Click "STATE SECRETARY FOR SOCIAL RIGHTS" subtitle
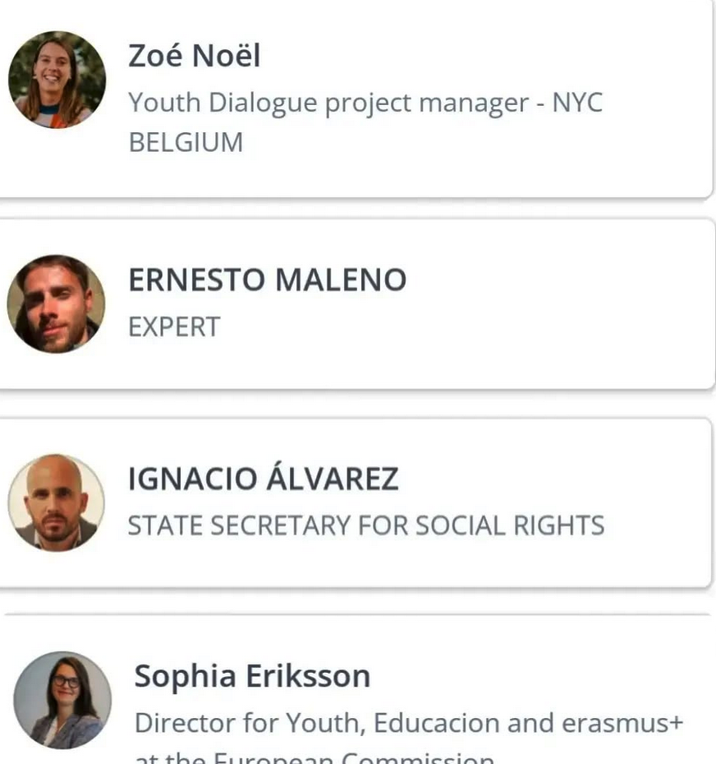This screenshot has width=716, height=764. 365,524
